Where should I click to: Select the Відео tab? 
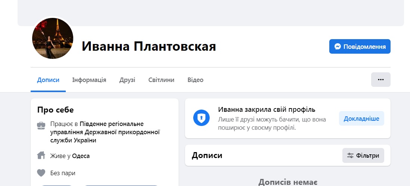click(195, 80)
